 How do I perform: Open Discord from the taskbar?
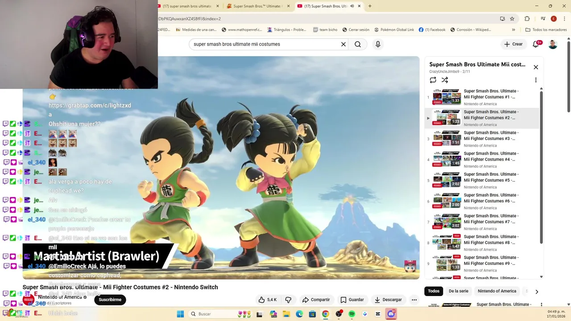(391, 314)
